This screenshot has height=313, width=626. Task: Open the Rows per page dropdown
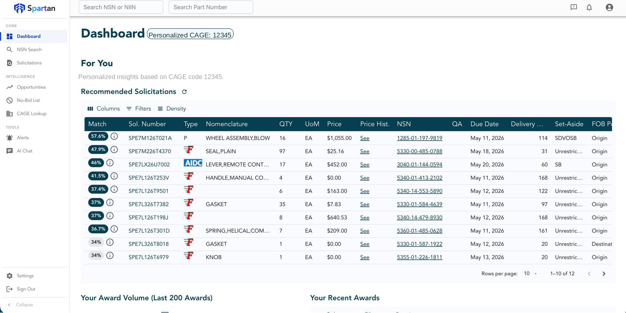pos(530,273)
